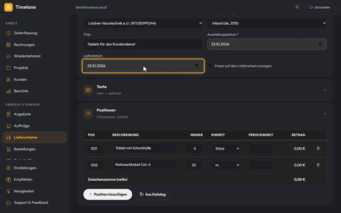Change unit dropdown for position 001

pyautogui.click(x=226, y=149)
